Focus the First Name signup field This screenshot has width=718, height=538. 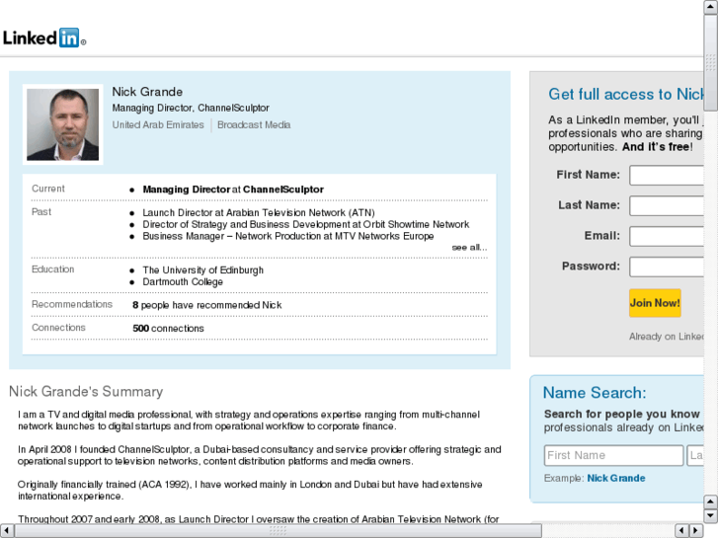(667, 175)
